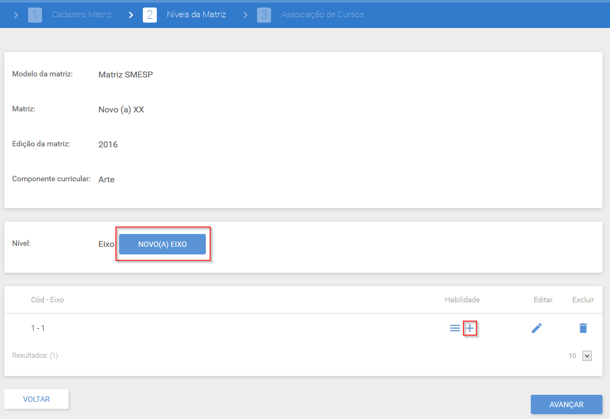
Task: Click the pencil edit icon for row 1 - 1
Action: click(x=537, y=328)
